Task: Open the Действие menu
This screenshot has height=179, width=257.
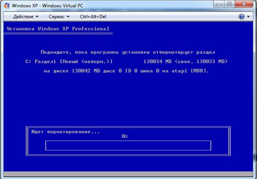Action: (26, 16)
